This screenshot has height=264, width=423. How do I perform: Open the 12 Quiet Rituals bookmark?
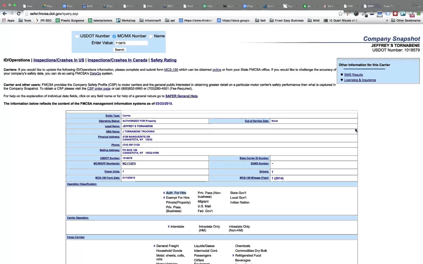click(x=340, y=21)
